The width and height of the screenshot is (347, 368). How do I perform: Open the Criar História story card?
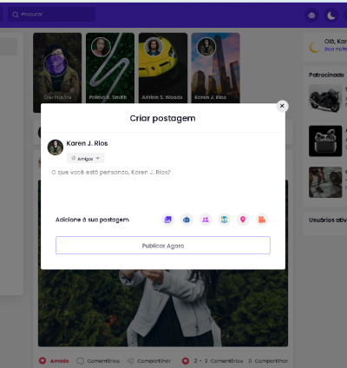click(57, 72)
